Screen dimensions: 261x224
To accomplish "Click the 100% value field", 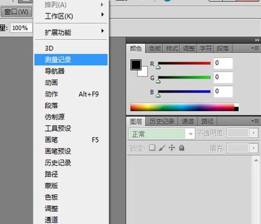I will pos(21,28).
